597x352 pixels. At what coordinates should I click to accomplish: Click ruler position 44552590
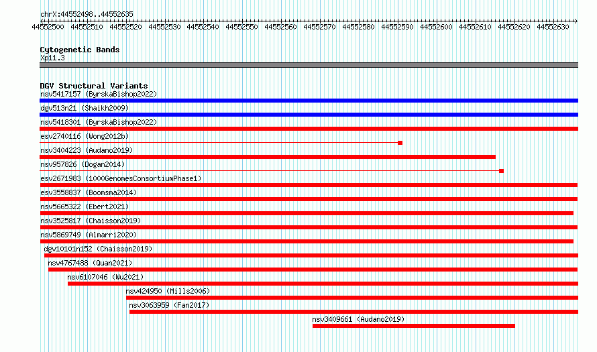coord(397,27)
